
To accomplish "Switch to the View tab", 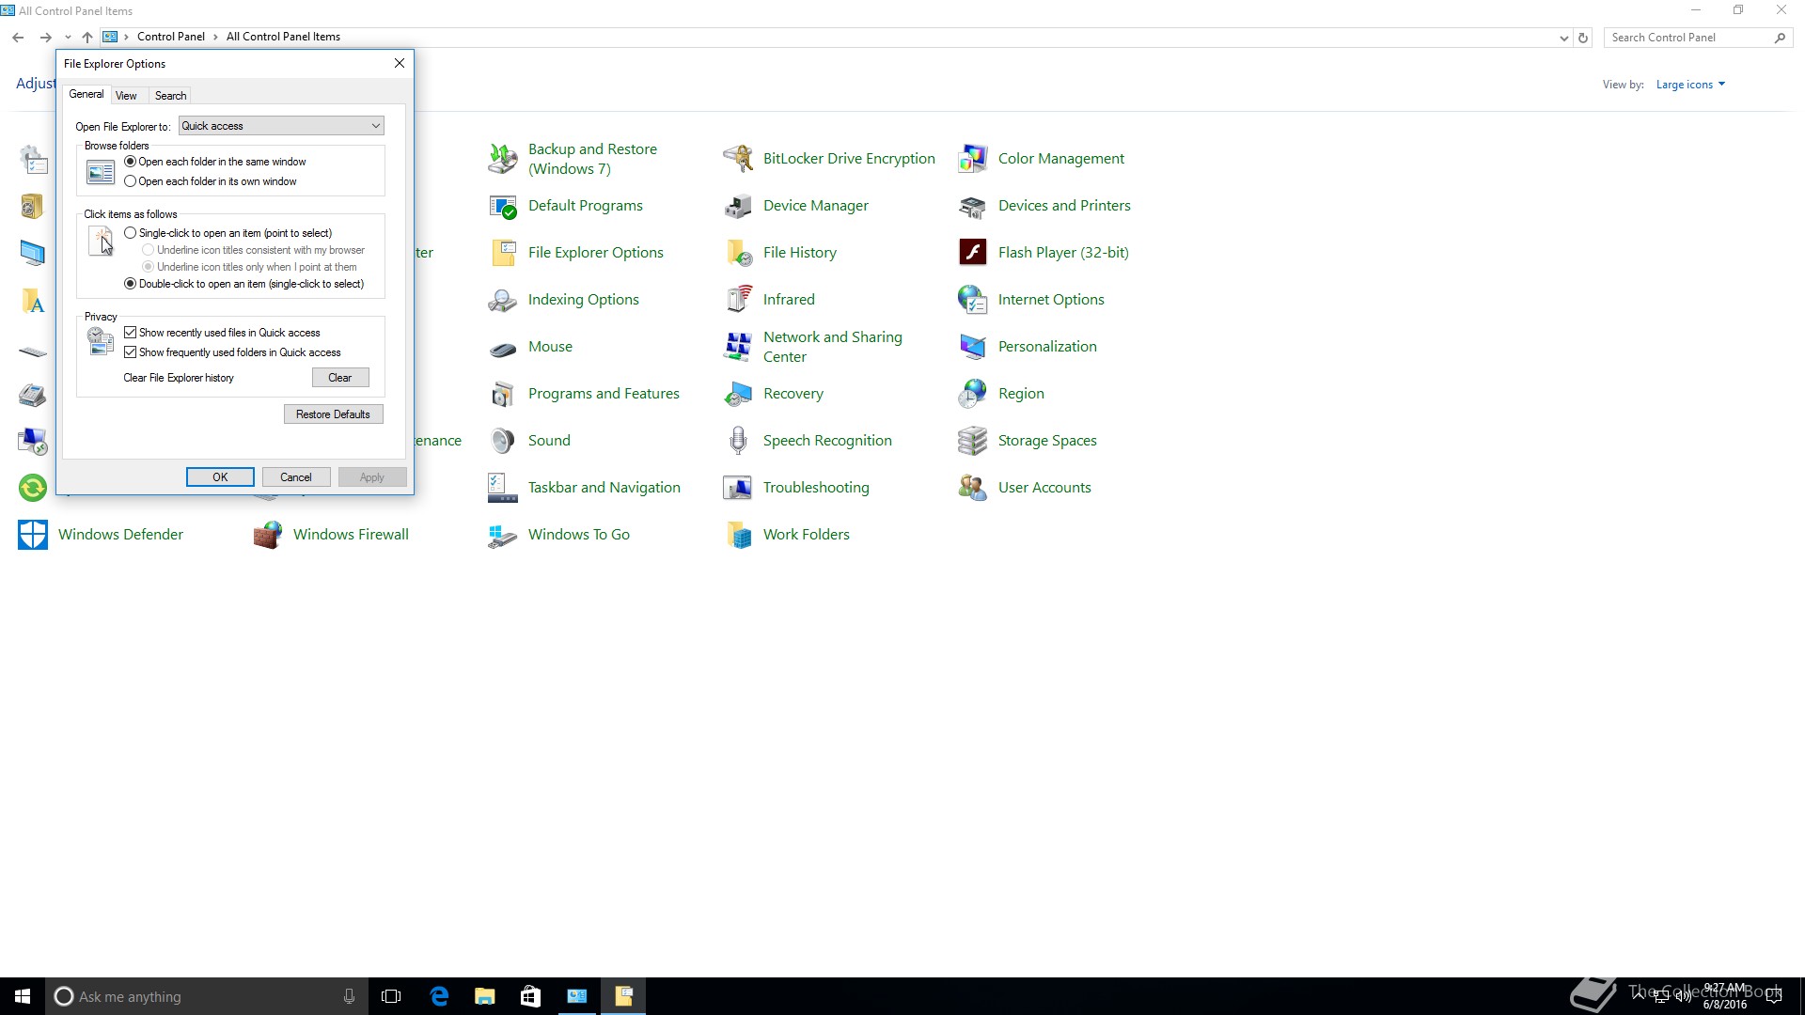I will [x=126, y=96].
